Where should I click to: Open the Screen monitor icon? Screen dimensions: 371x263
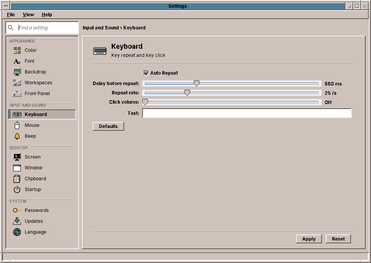[17, 157]
